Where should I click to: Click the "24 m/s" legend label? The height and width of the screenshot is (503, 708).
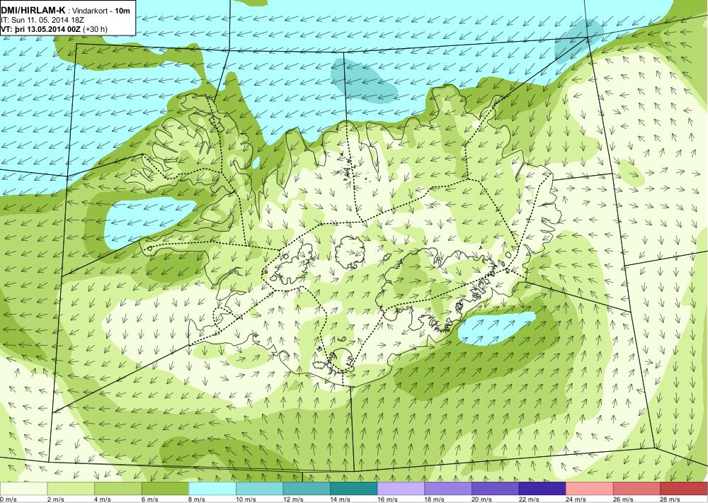[x=576, y=499]
